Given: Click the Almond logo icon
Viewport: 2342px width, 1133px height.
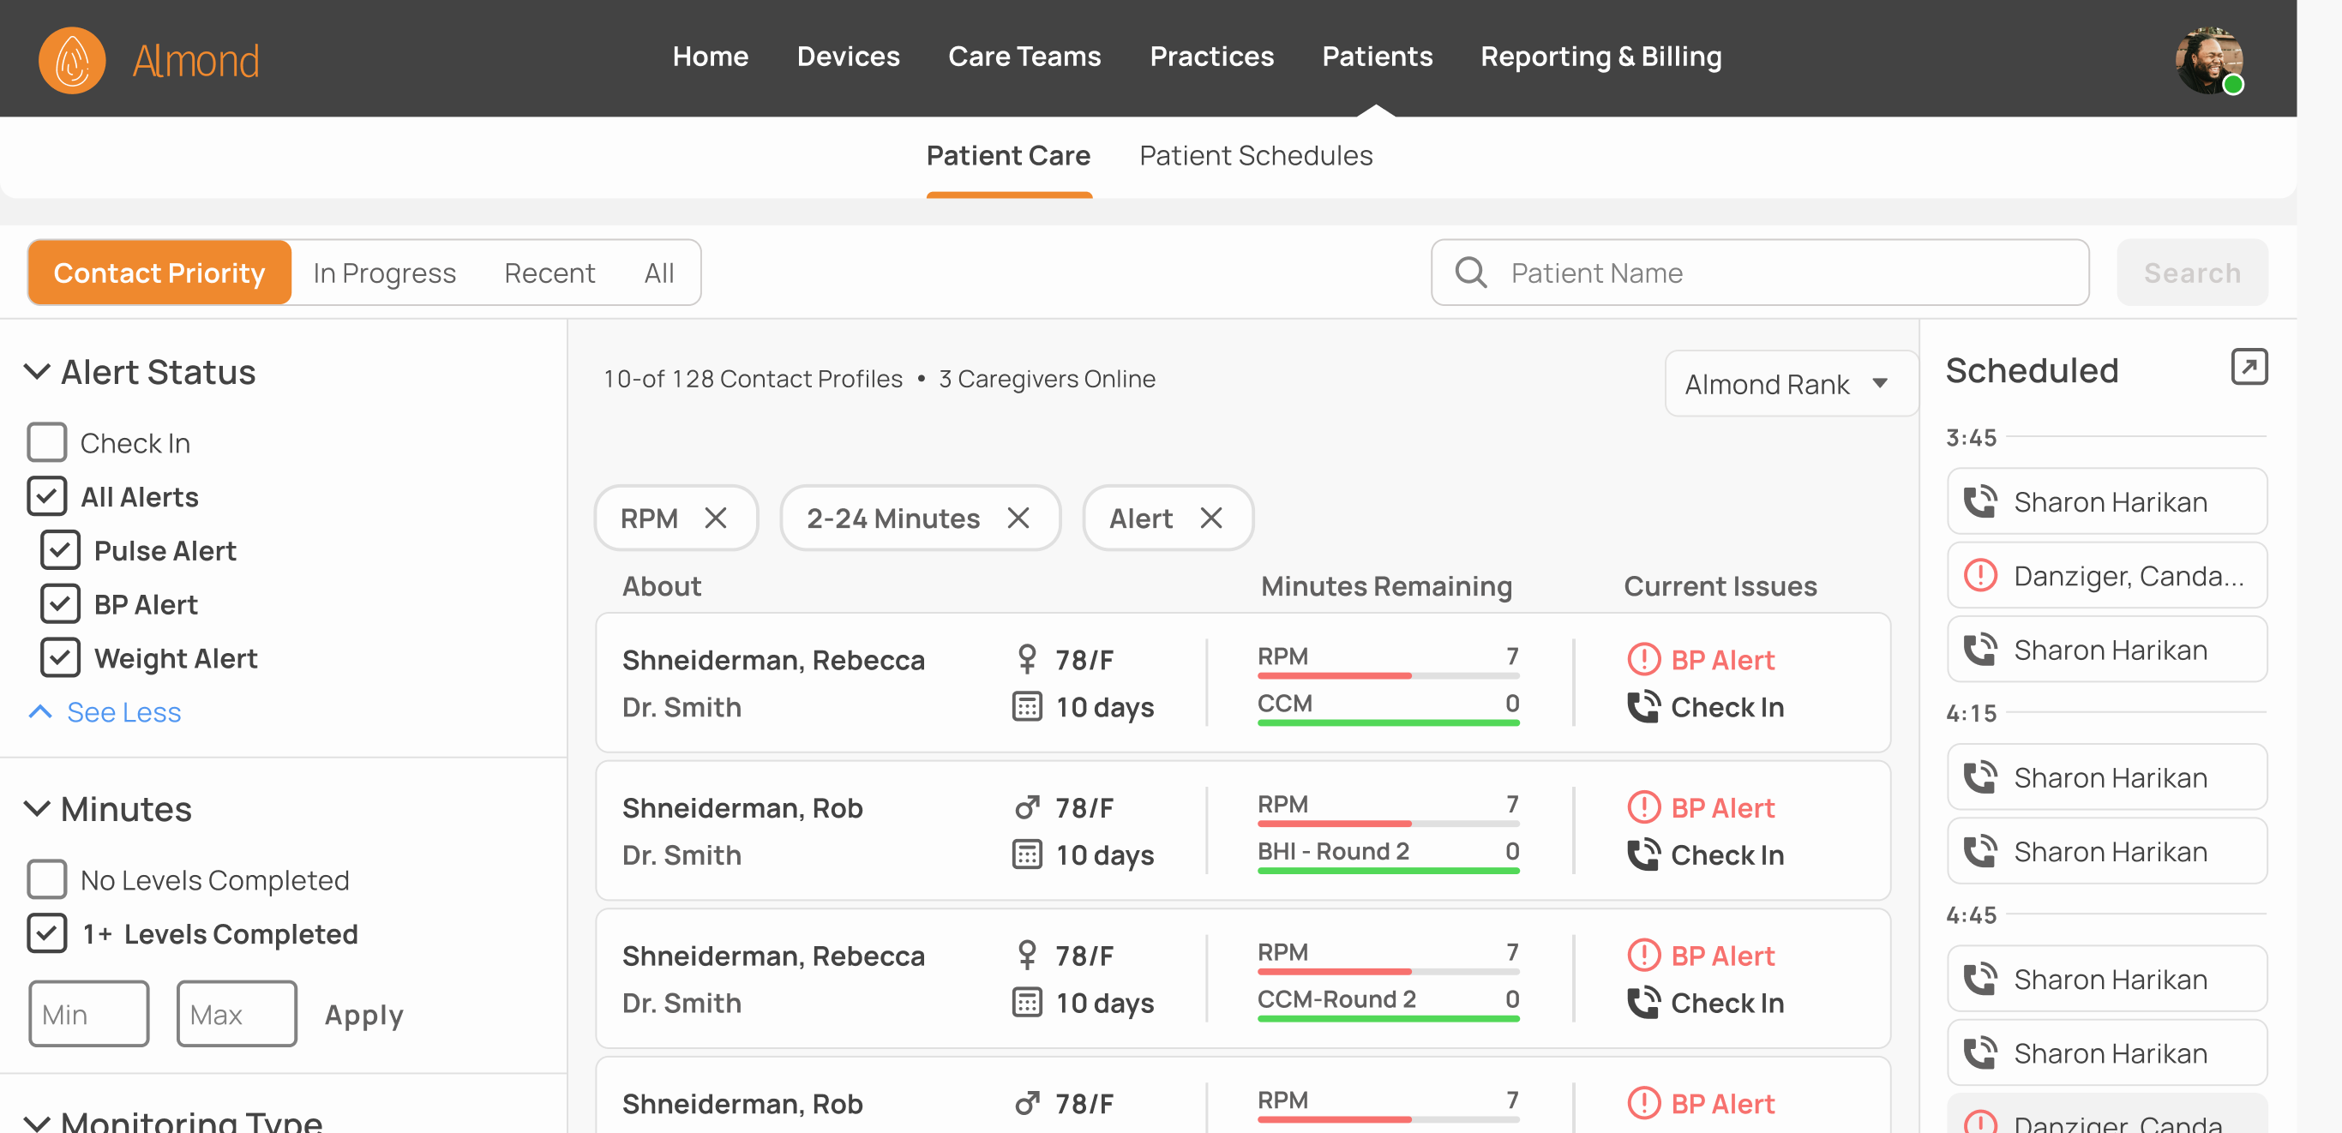Looking at the screenshot, I should click(72, 60).
